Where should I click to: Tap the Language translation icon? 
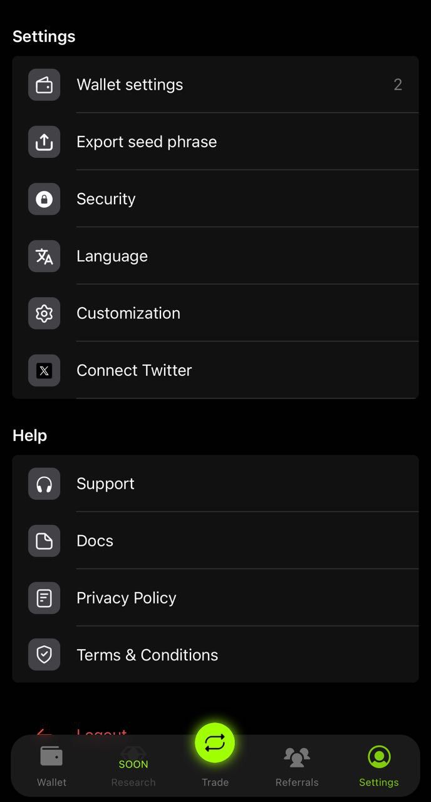44,256
